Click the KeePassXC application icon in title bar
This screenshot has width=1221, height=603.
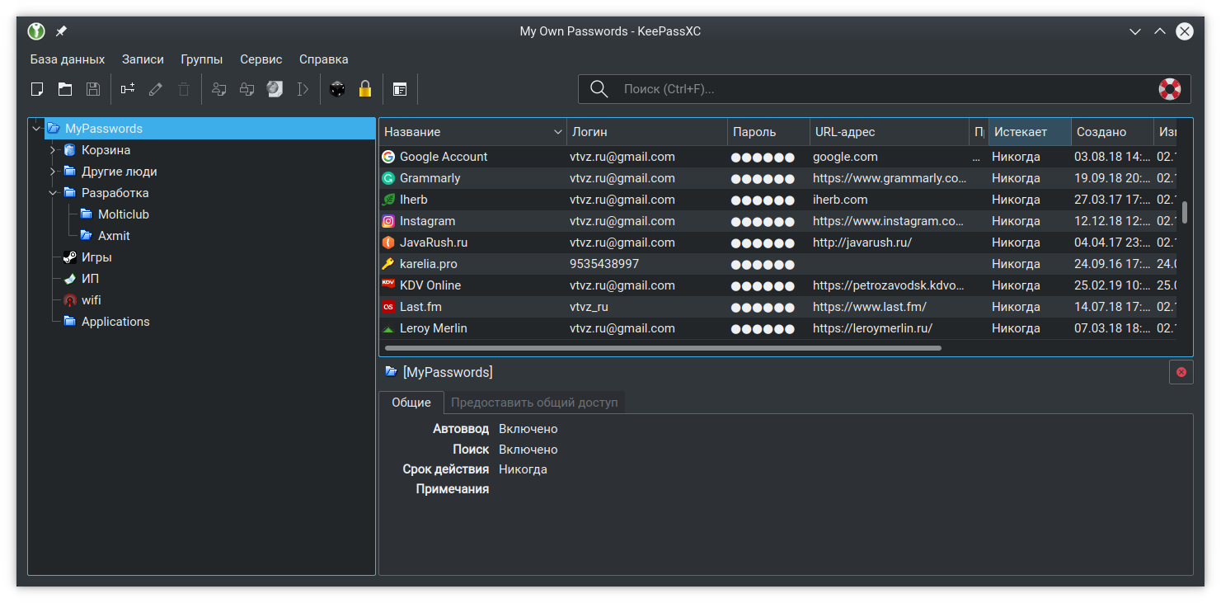tap(35, 31)
